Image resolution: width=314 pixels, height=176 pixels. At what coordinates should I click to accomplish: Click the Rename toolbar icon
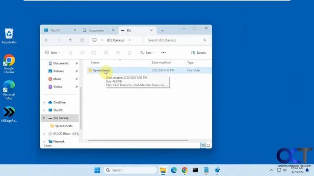tap(106, 53)
